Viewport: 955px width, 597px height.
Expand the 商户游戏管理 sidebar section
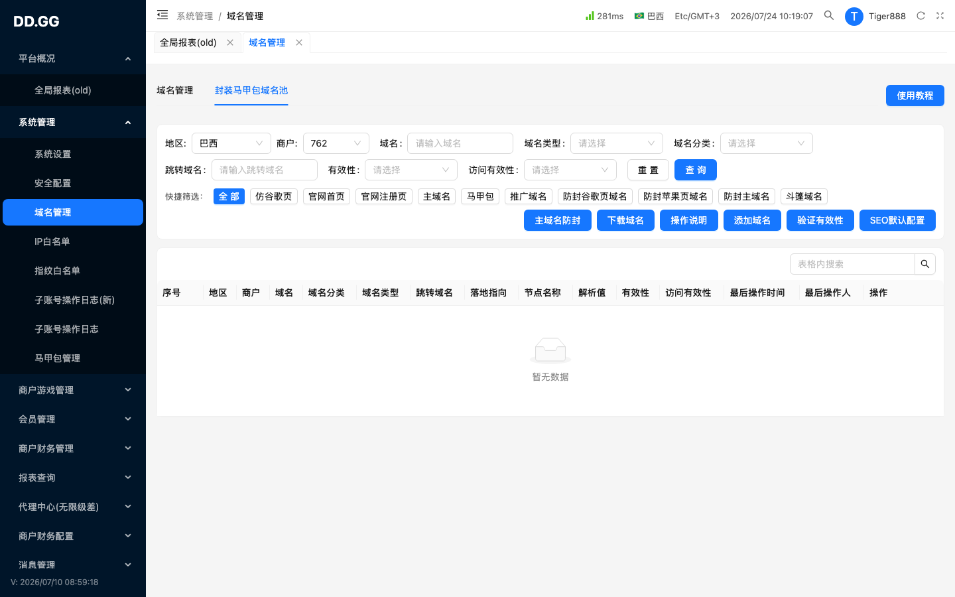click(73, 390)
